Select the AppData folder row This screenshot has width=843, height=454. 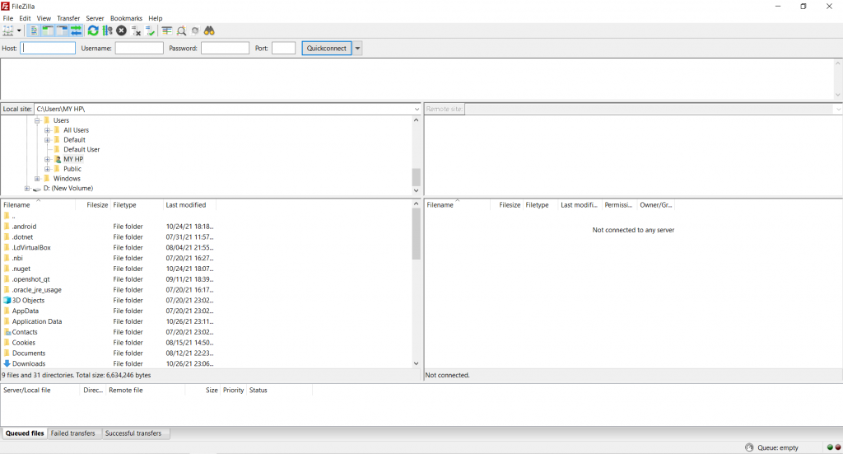click(x=109, y=311)
